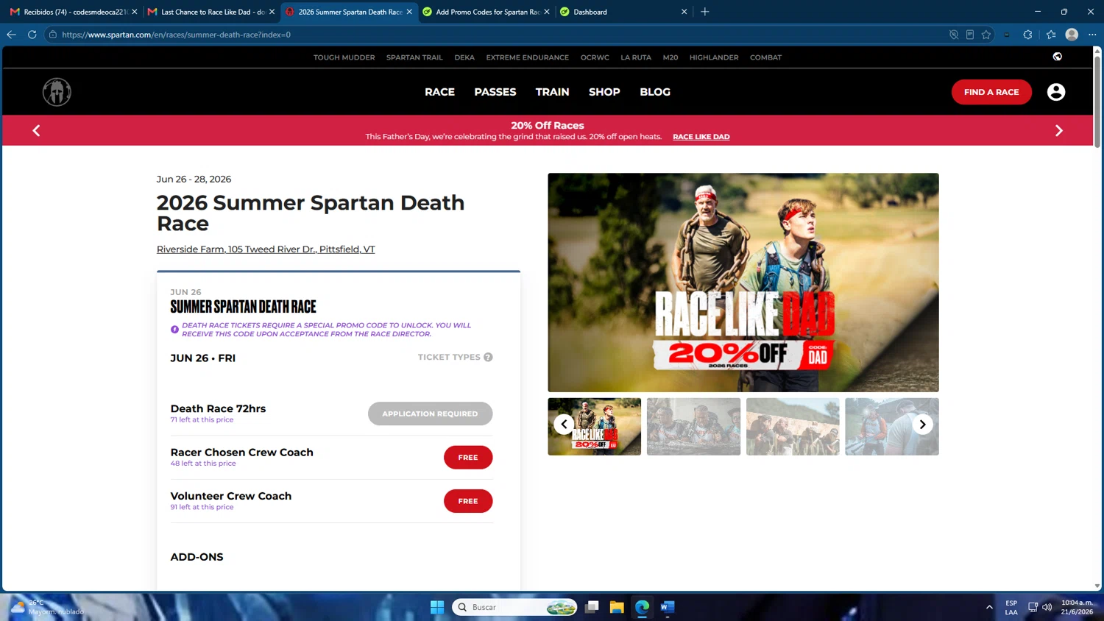
Task: Click browser Back button
Action: coord(11,35)
